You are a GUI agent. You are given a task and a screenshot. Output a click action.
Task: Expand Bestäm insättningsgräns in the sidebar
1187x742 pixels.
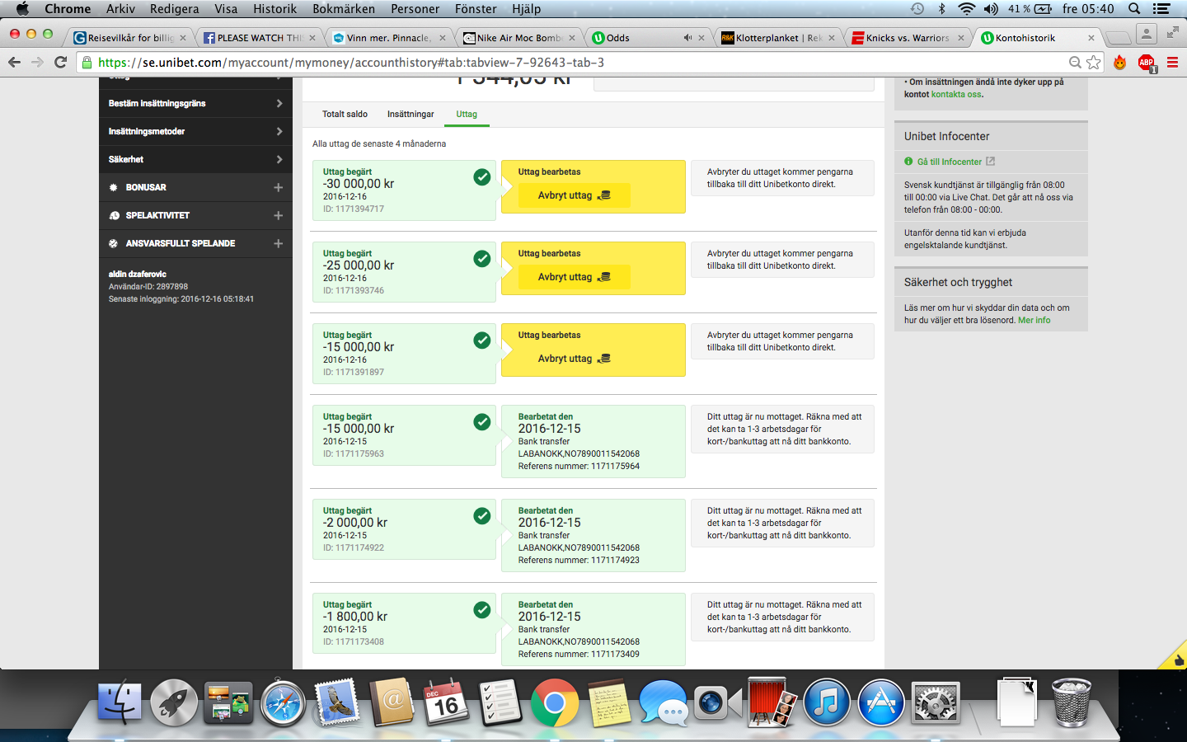(x=195, y=103)
